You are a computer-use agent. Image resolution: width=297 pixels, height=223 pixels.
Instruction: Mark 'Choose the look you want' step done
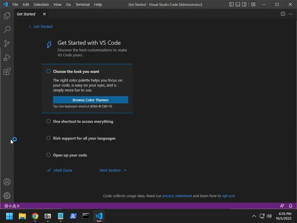(48, 71)
